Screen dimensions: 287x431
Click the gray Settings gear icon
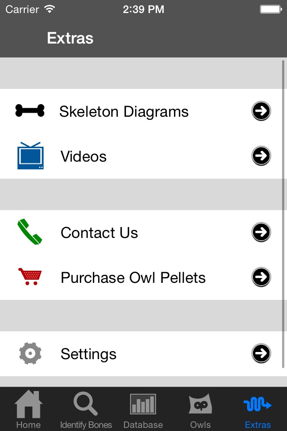point(30,353)
